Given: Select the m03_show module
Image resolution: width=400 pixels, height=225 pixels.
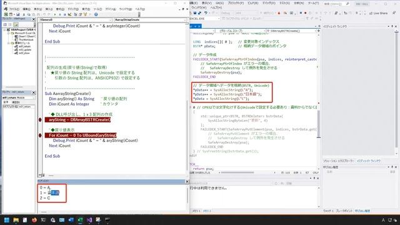Looking at the screenshot, I should (x=22, y=53).
